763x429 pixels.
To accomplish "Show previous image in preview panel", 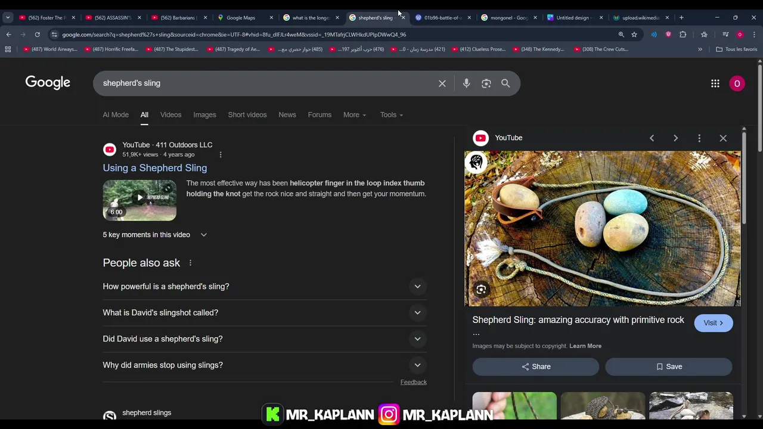I will (x=652, y=138).
